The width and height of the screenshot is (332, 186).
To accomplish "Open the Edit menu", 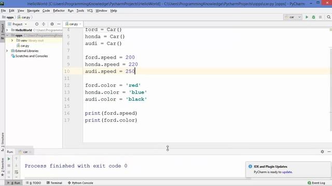I will 11,10.
